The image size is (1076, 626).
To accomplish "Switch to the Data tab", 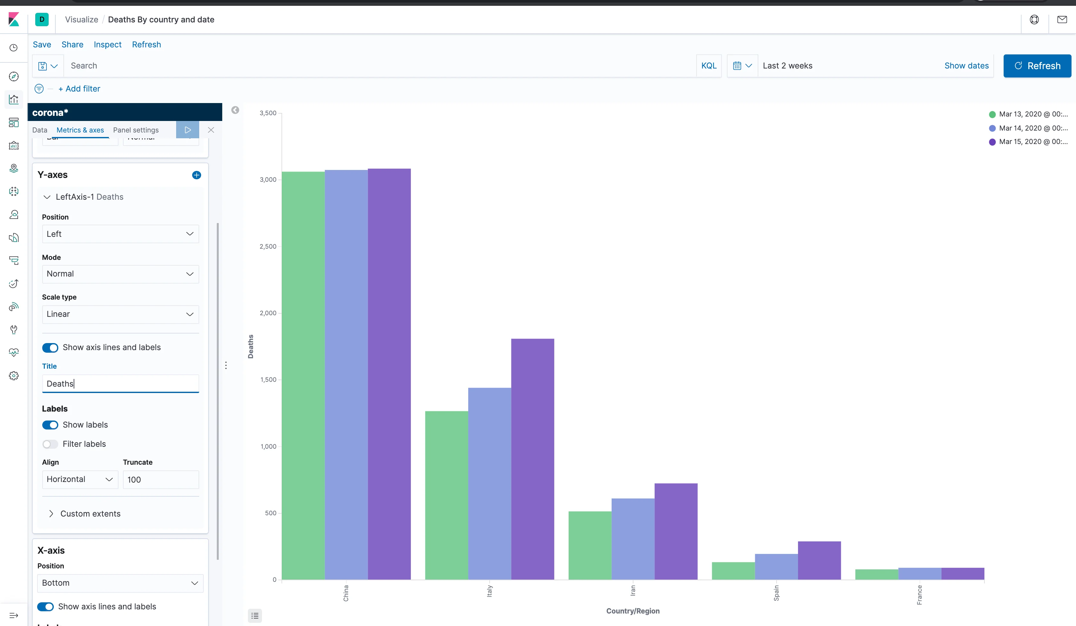I will (x=40, y=130).
